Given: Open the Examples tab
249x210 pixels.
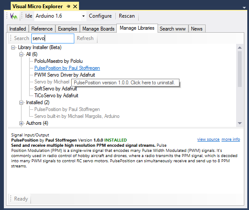Looking at the screenshot, I should point(67,29).
